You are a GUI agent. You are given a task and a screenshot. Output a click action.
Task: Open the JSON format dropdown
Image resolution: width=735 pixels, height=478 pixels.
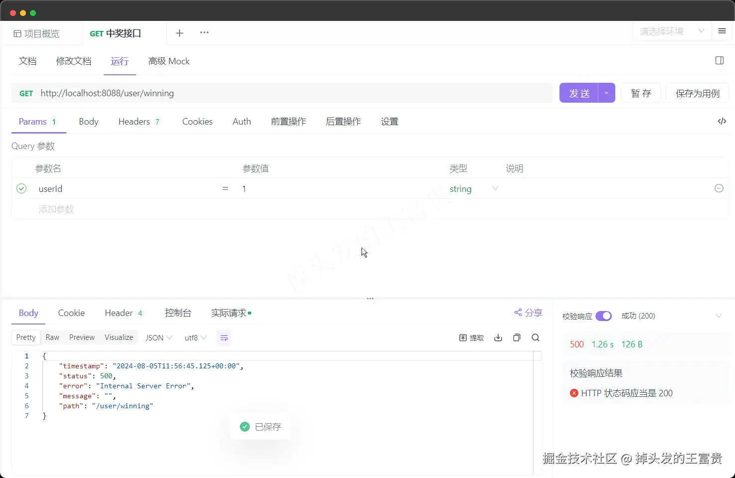click(x=159, y=337)
